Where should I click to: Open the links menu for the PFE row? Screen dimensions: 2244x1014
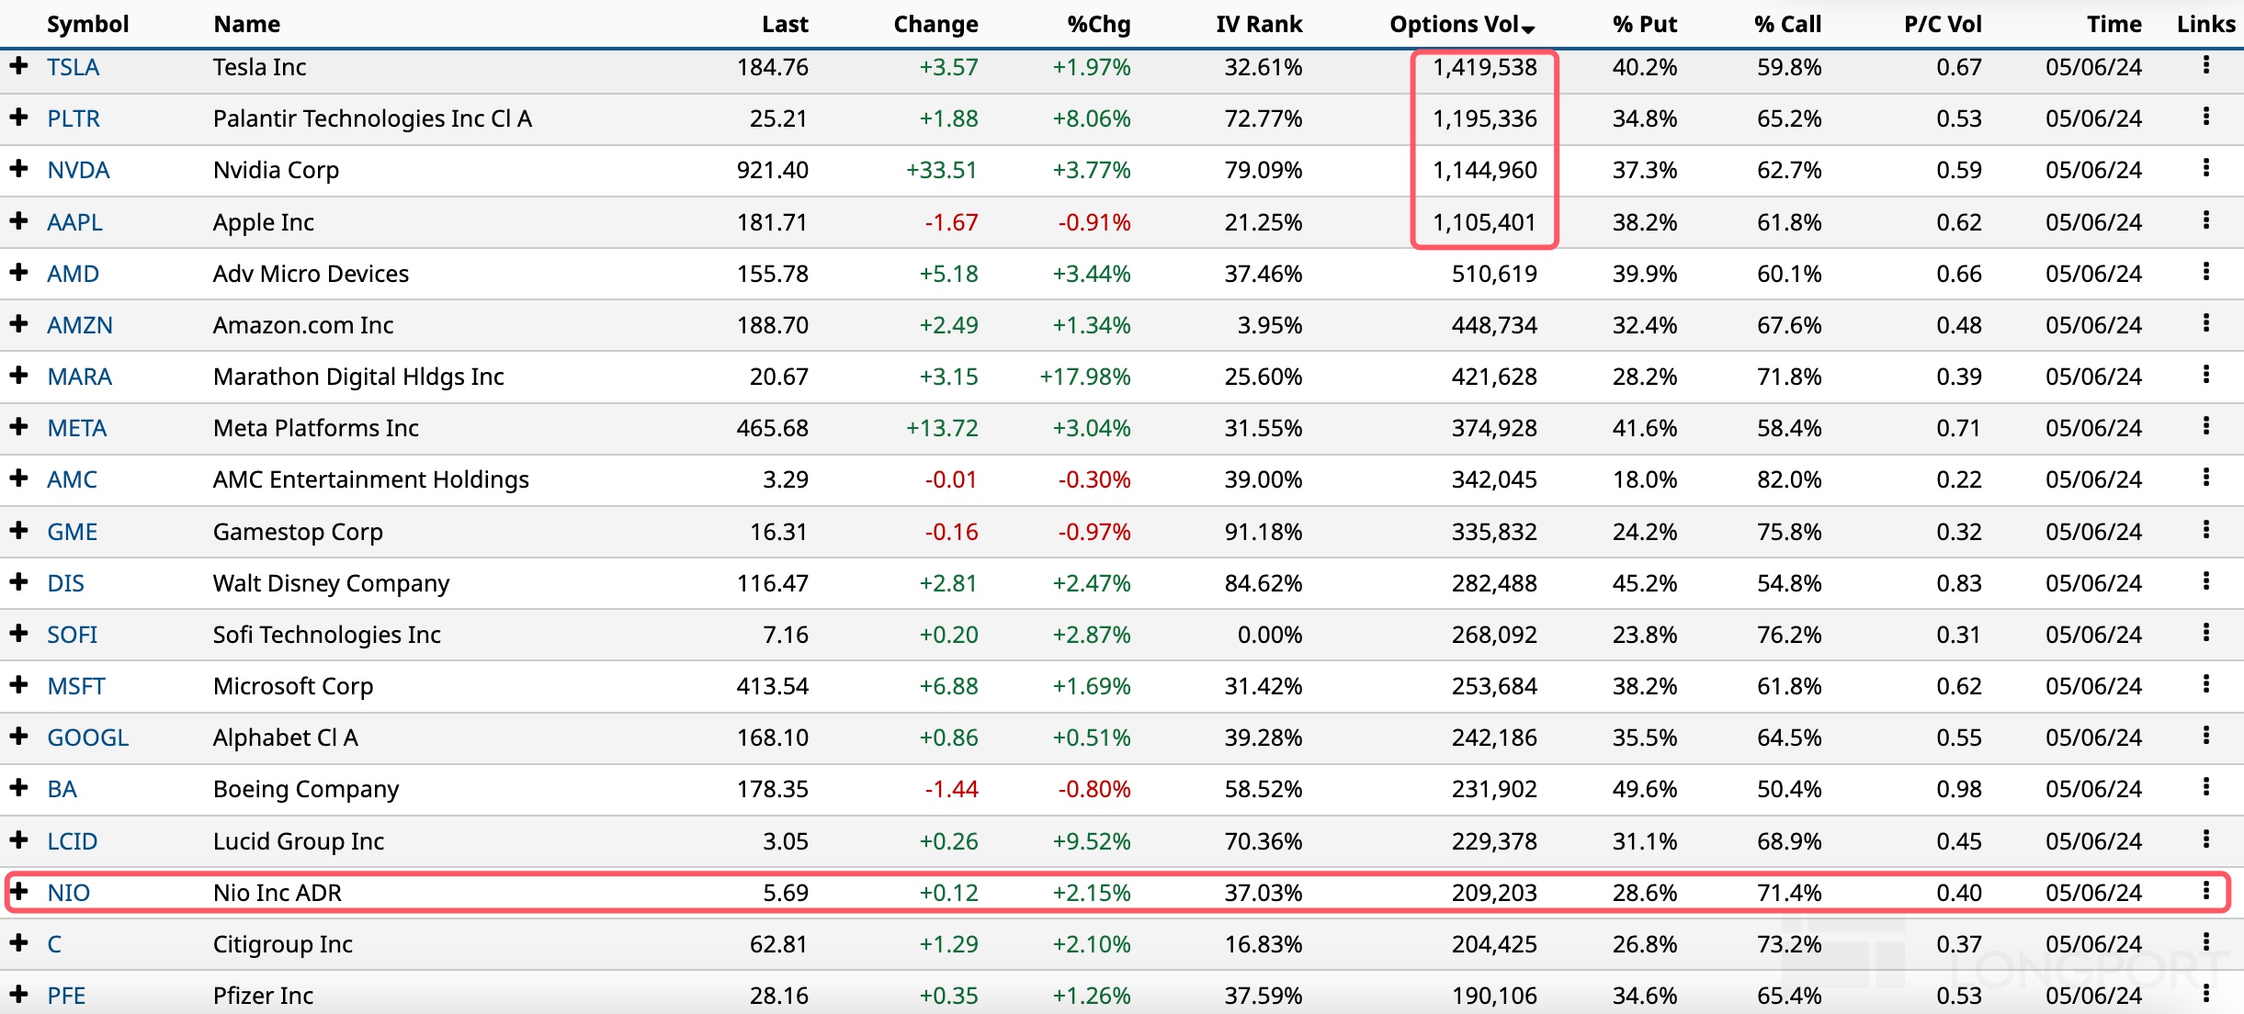[x=2205, y=994]
